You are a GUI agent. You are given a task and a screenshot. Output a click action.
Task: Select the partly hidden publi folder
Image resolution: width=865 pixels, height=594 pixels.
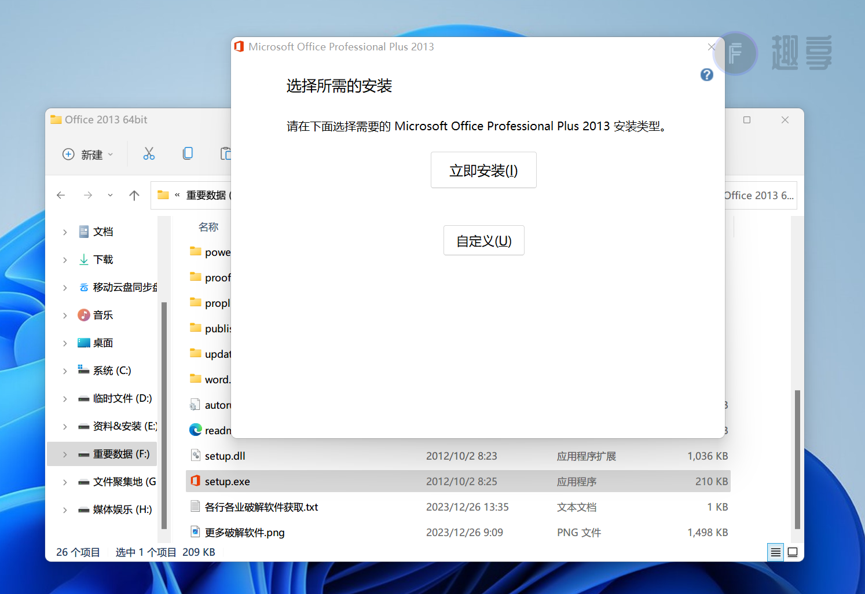[x=210, y=328]
